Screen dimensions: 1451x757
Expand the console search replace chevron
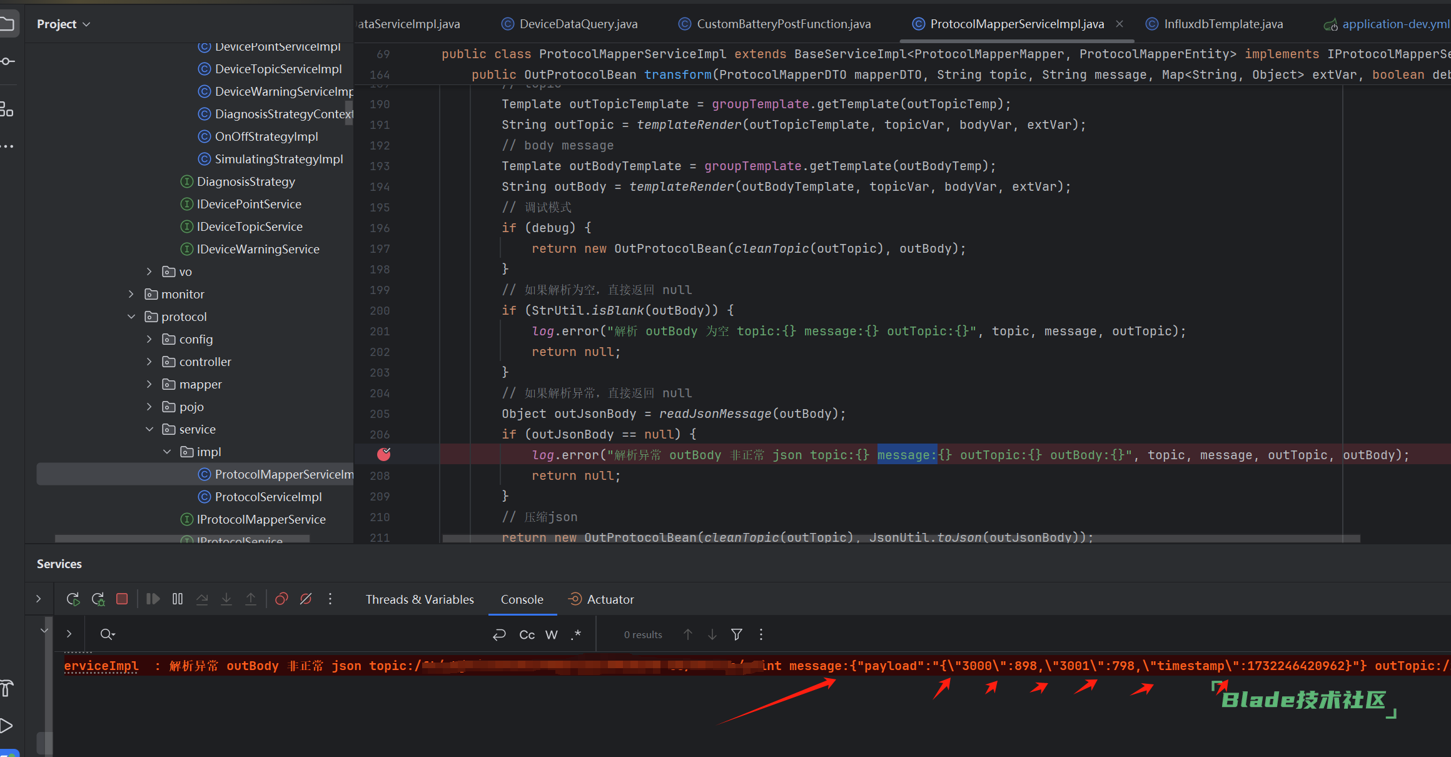(69, 634)
